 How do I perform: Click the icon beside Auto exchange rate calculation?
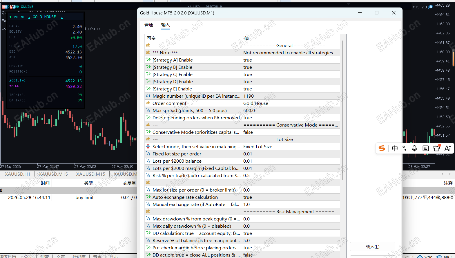tap(148, 197)
